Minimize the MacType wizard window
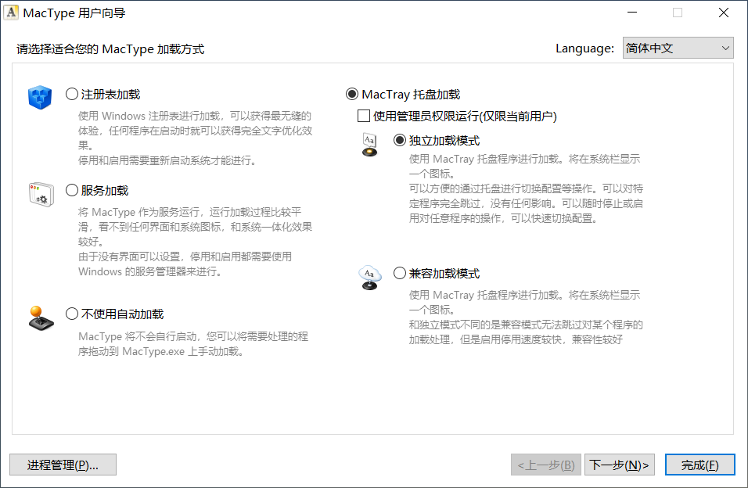Viewport: 748px width, 488px height. click(632, 13)
